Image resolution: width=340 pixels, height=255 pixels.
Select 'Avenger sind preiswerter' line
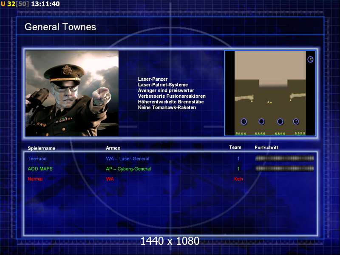pyautogui.click(x=166, y=91)
